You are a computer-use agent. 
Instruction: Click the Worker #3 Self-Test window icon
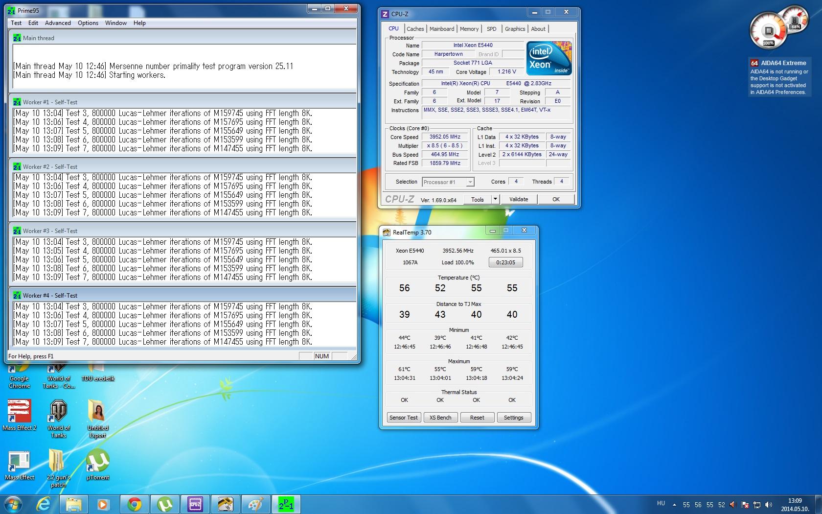[17, 231]
